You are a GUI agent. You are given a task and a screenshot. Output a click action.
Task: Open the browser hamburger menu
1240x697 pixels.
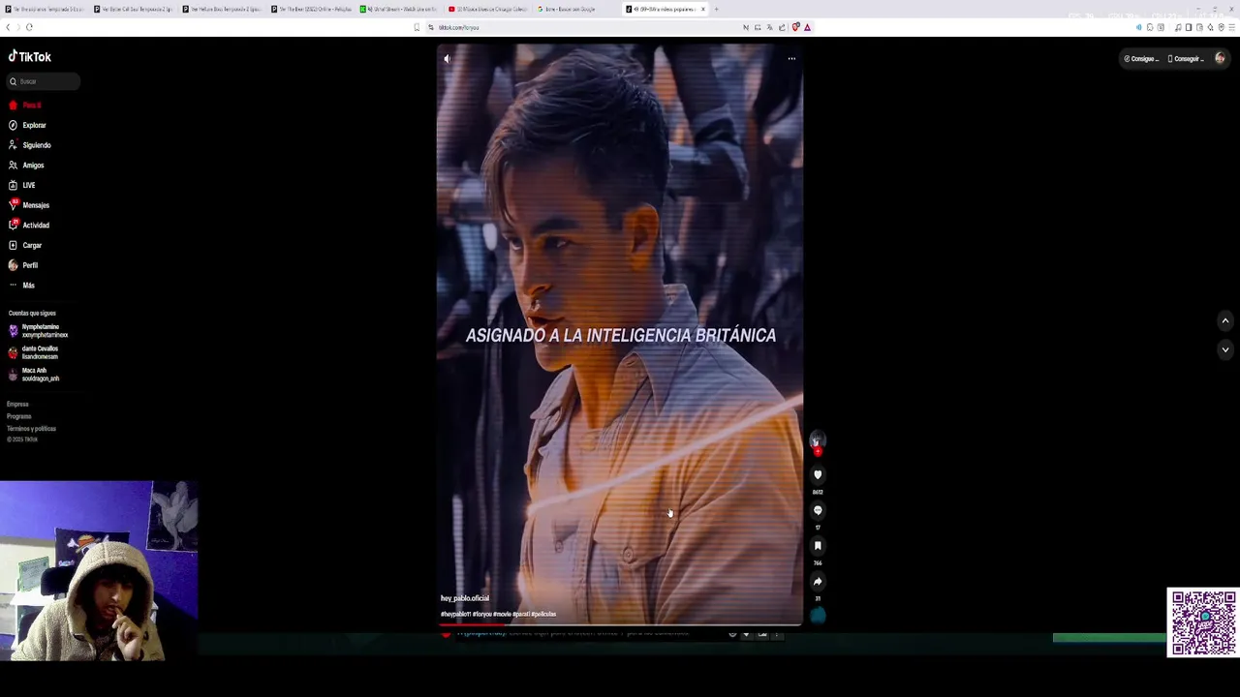(x=1232, y=27)
